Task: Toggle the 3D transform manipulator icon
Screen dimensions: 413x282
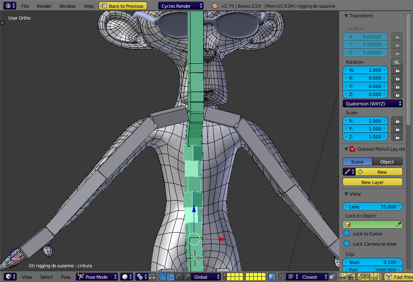Action: tap(163, 277)
